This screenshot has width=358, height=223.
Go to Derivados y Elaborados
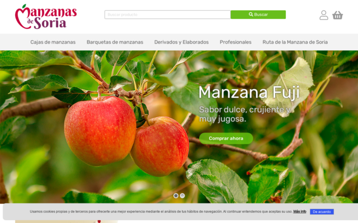click(181, 42)
